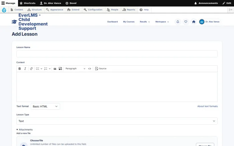The height and width of the screenshot is (146, 234).
Task: Click the "Add Lesson" heading text
Action: pyautogui.click(x=25, y=34)
